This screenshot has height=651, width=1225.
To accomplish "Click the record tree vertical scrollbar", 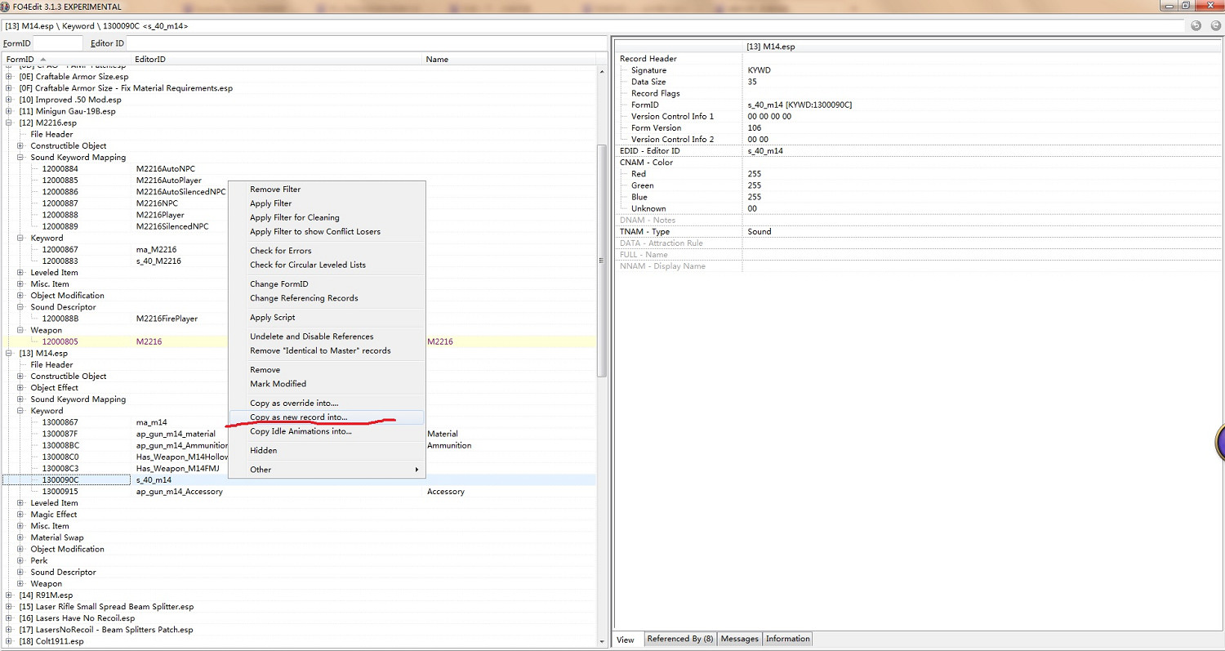I will [x=602, y=261].
